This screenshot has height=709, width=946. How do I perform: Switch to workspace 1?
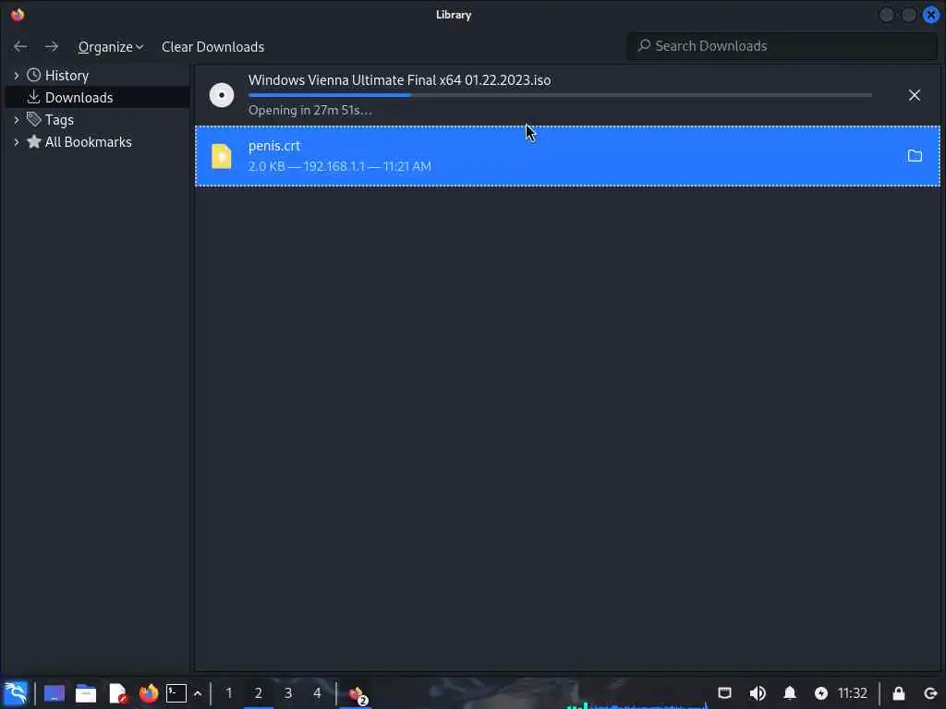(x=229, y=693)
